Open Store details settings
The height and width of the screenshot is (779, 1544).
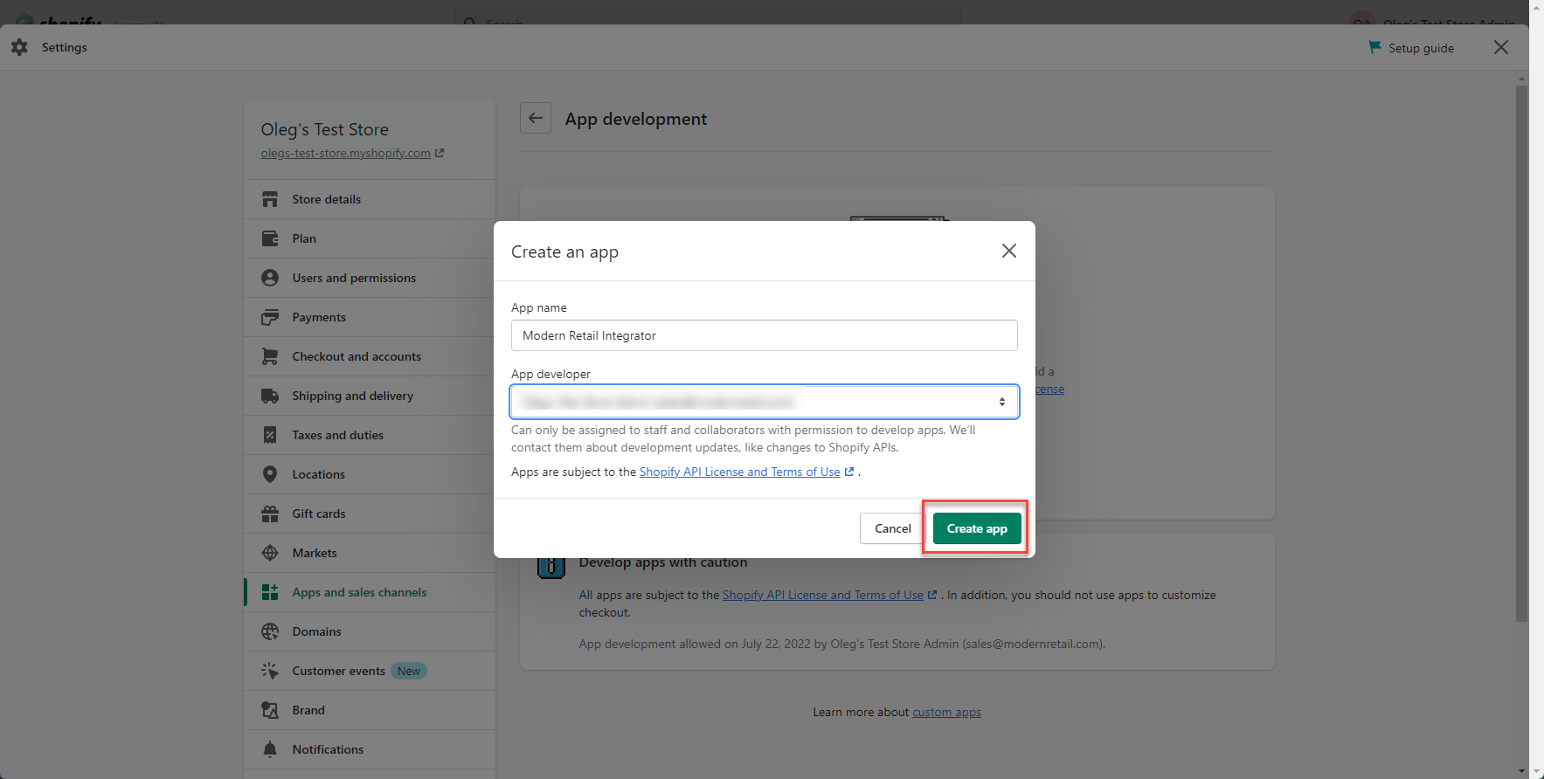click(370, 199)
